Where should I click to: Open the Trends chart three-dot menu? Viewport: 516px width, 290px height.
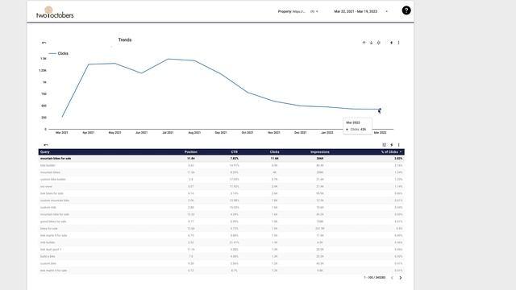coord(398,43)
